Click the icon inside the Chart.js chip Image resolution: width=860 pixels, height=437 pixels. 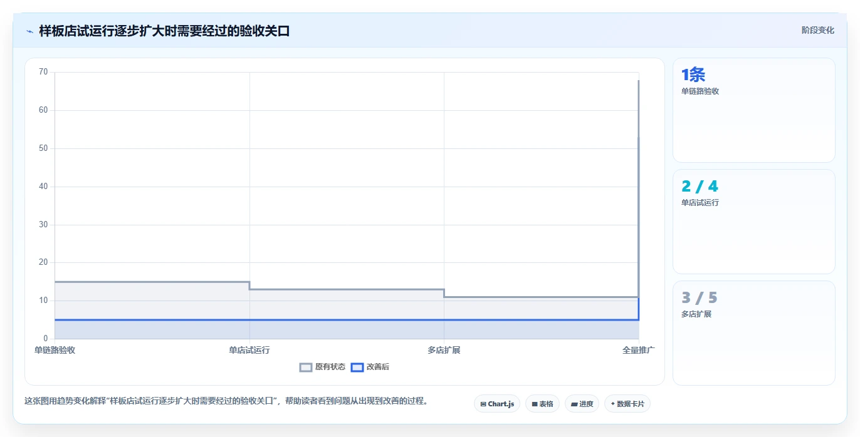(x=483, y=404)
